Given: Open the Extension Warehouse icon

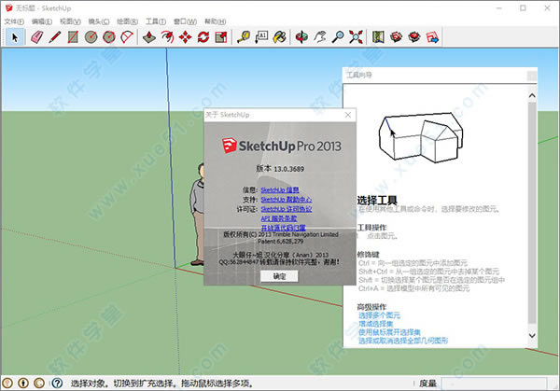Looking at the screenshot, I should (x=414, y=37).
